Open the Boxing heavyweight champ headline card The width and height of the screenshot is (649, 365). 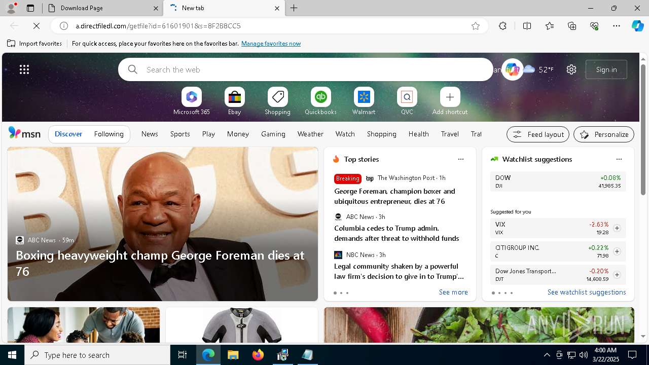pyautogui.click(x=163, y=224)
